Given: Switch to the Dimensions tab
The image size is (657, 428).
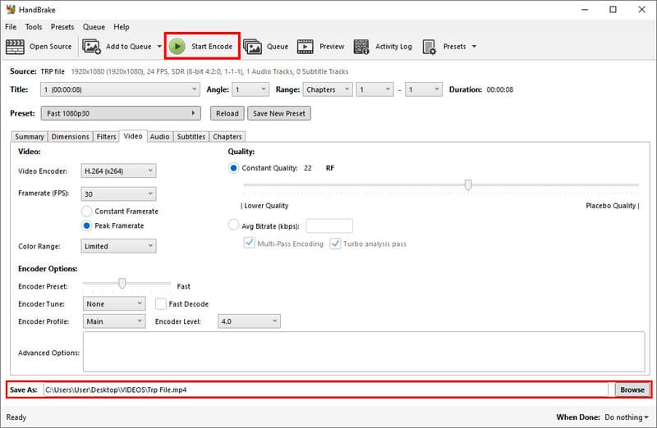Looking at the screenshot, I should coord(71,137).
